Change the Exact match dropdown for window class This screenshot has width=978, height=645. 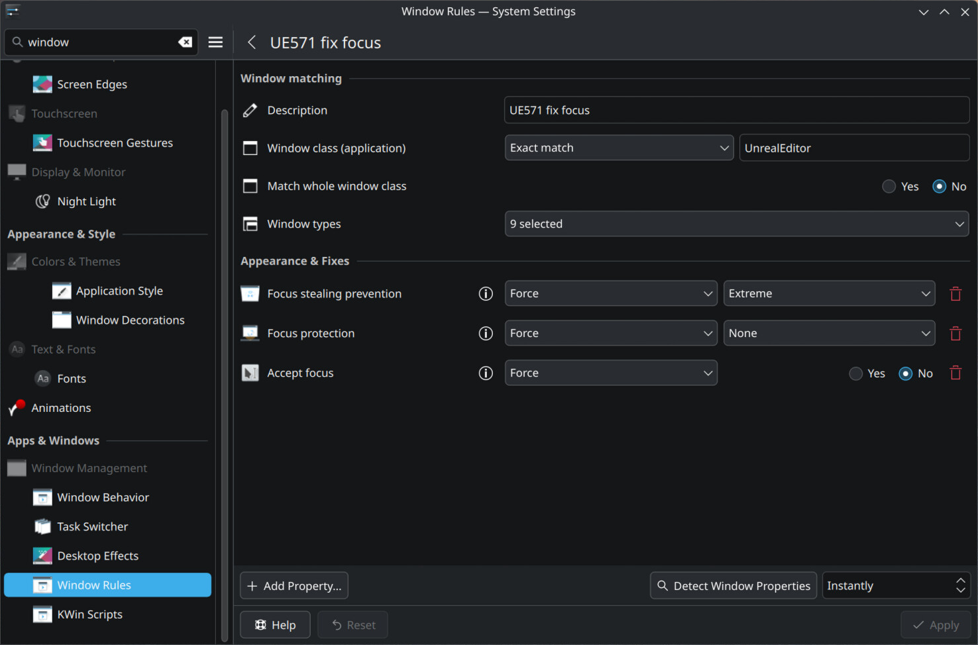pyautogui.click(x=619, y=148)
